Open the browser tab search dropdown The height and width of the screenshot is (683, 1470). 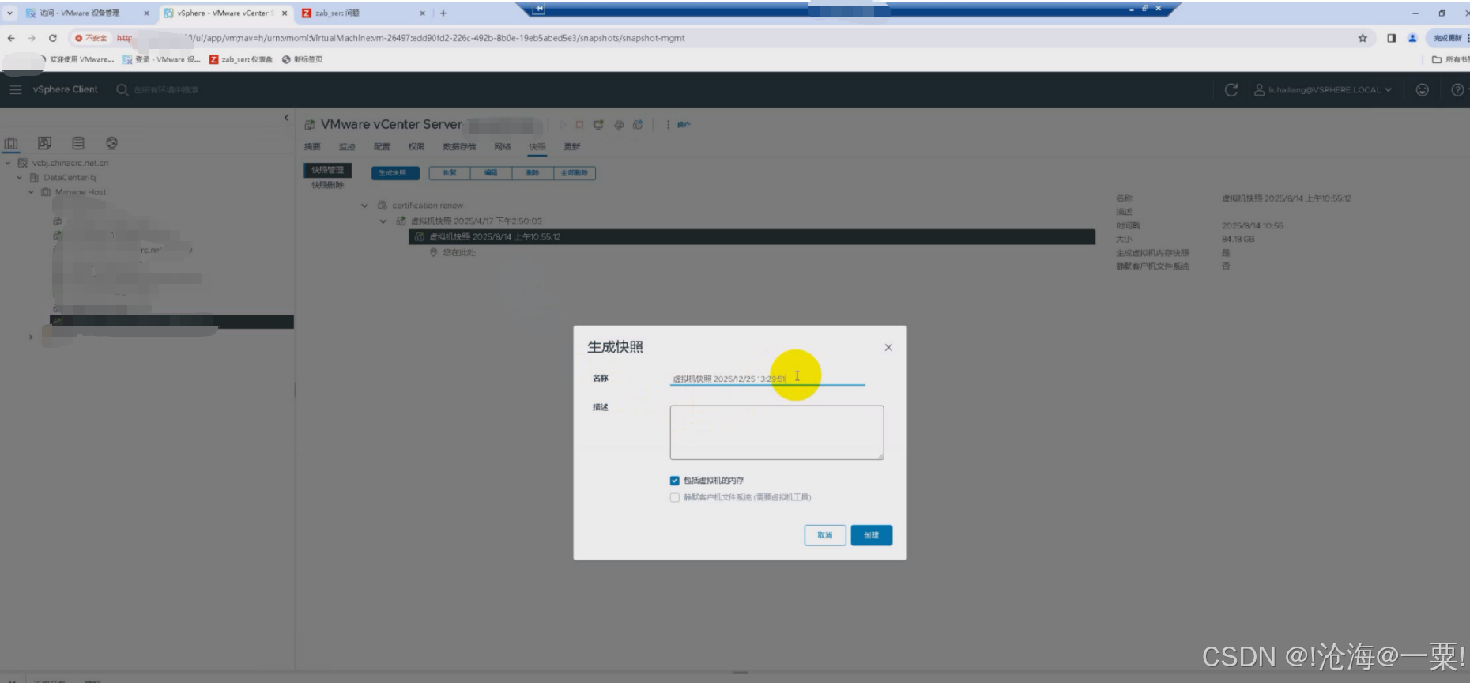point(9,13)
